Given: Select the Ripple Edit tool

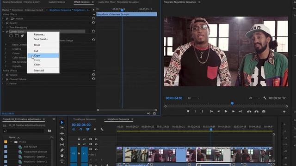Looking at the screenshot, I should tap(62, 133).
